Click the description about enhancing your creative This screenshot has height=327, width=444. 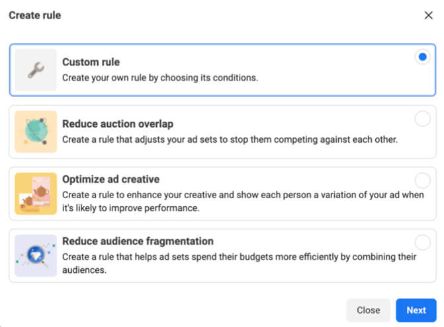[x=243, y=201]
